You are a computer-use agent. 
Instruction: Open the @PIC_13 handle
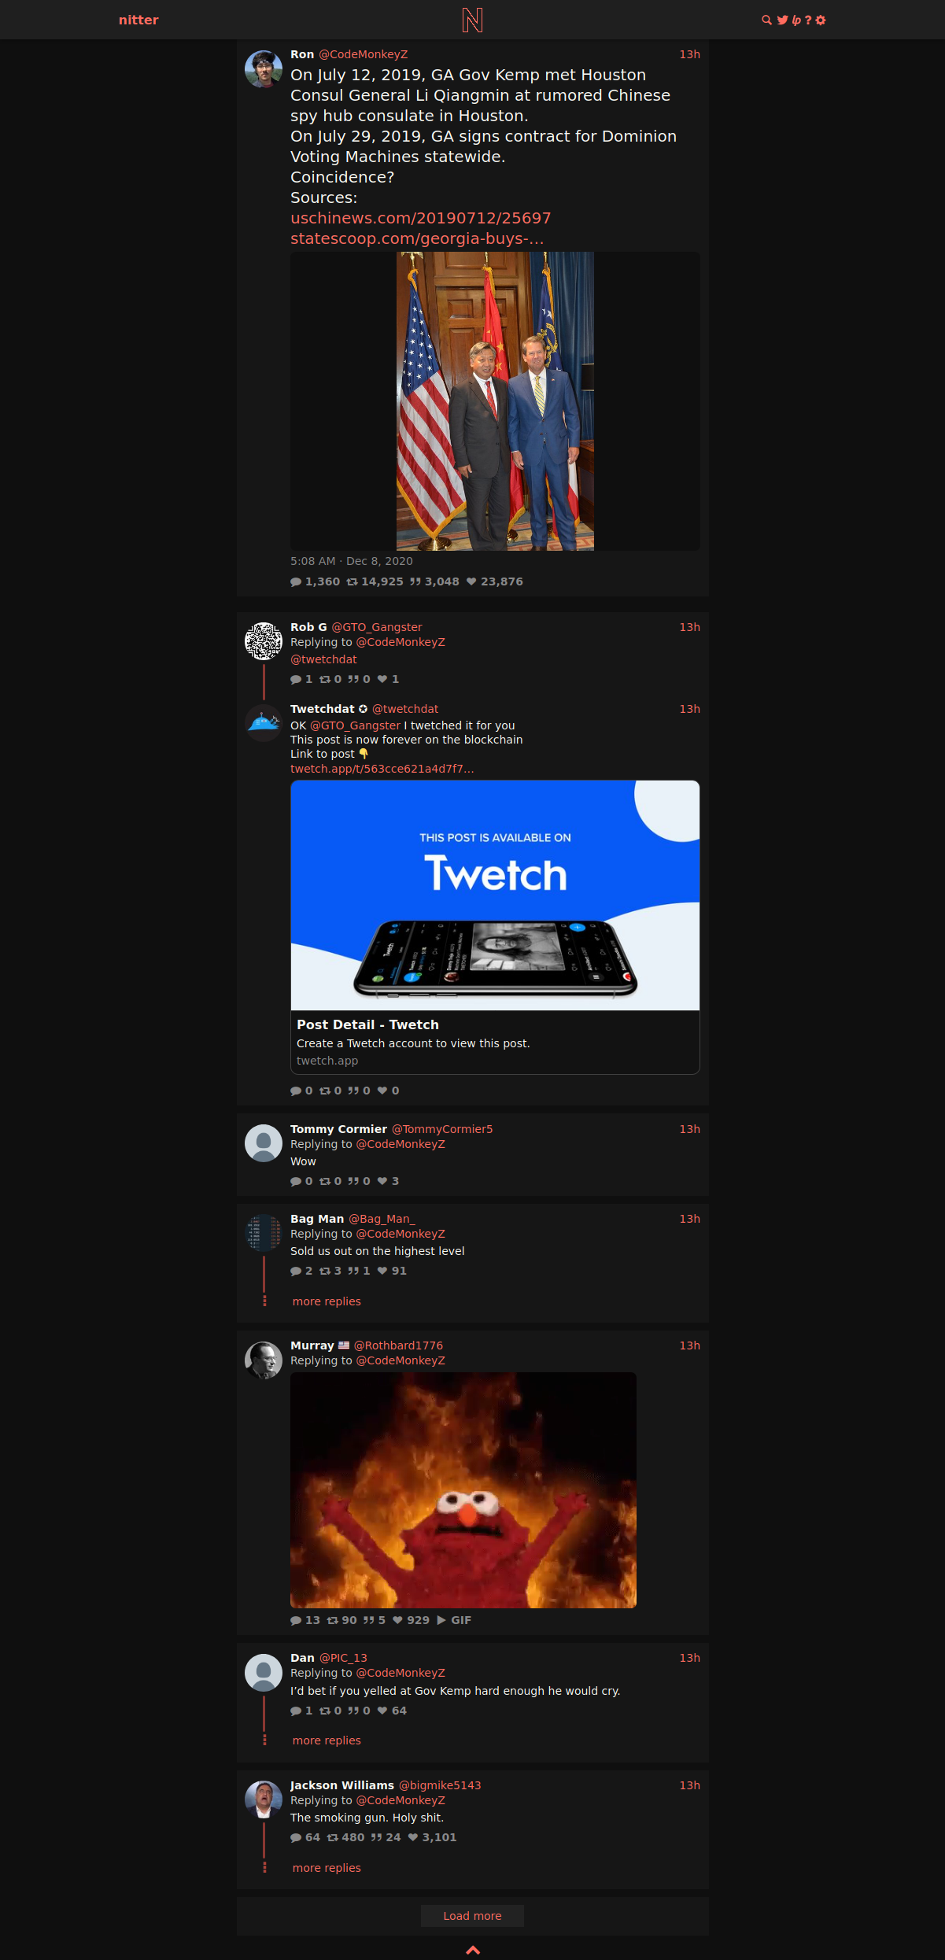point(343,1658)
